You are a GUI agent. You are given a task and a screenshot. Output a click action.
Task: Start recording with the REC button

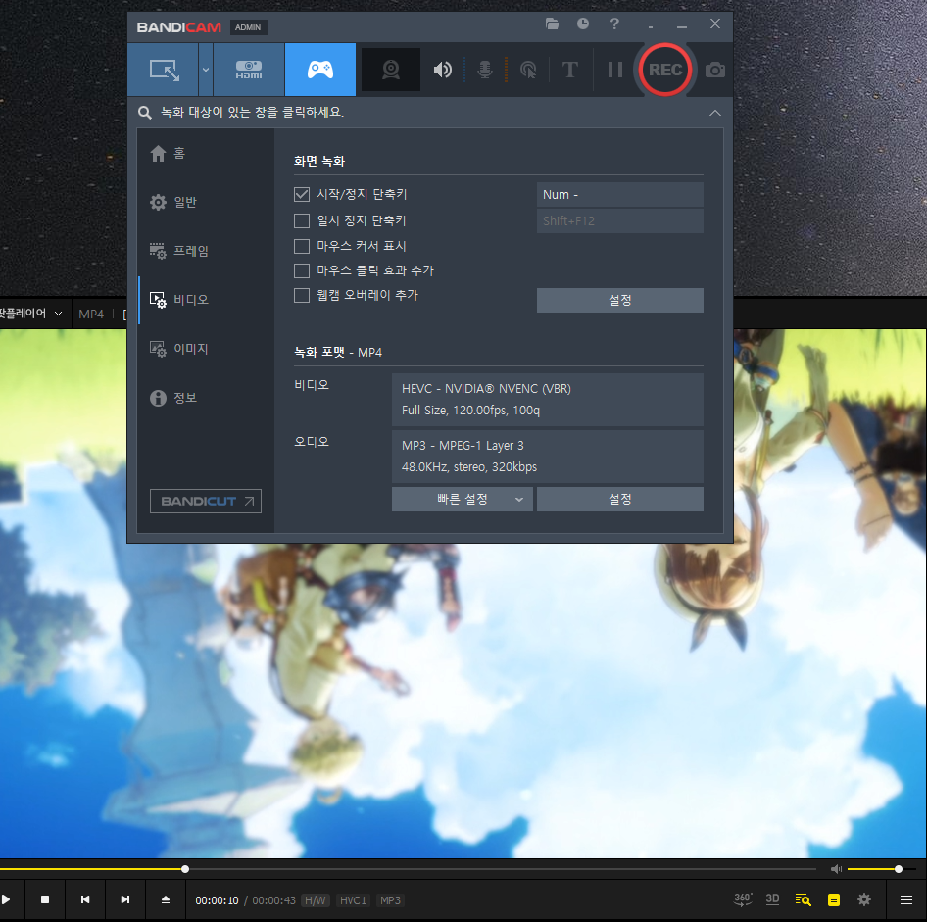[665, 70]
